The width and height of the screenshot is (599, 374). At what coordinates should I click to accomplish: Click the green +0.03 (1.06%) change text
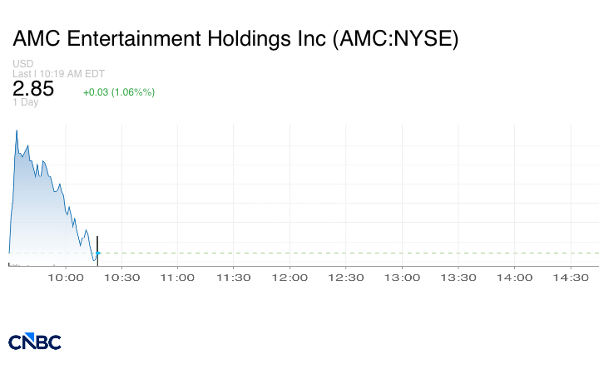(119, 92)
